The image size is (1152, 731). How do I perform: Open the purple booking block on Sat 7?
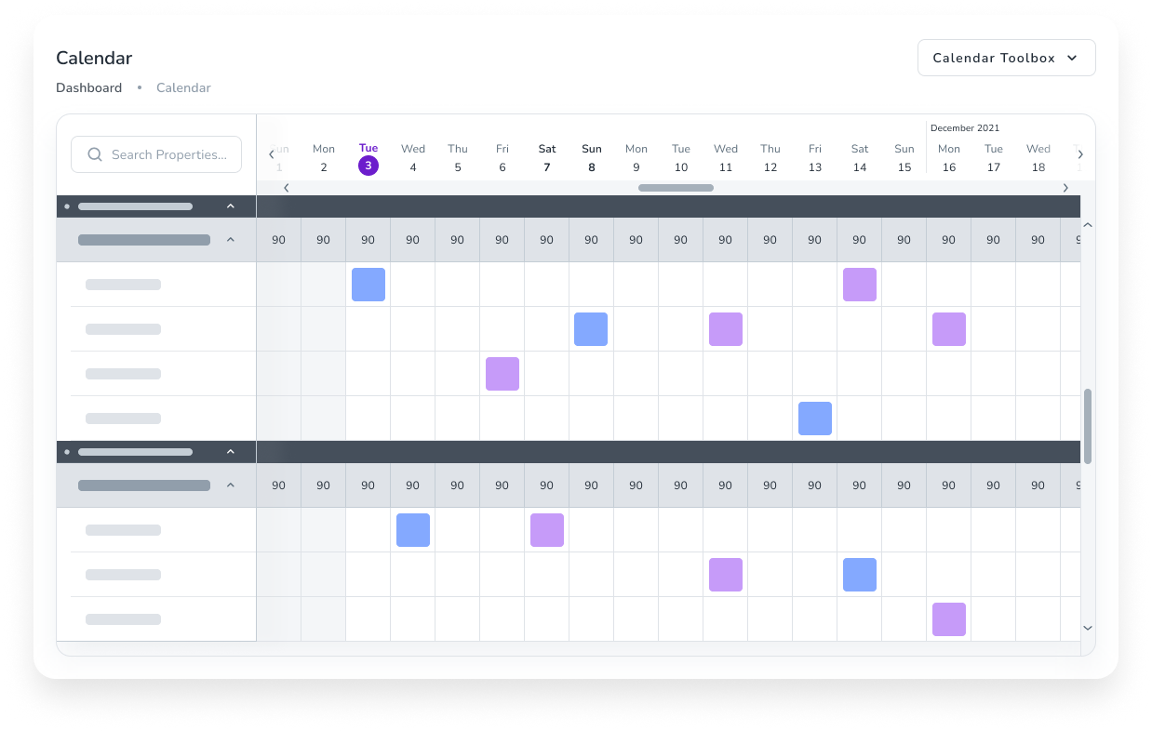coord(547,530)
